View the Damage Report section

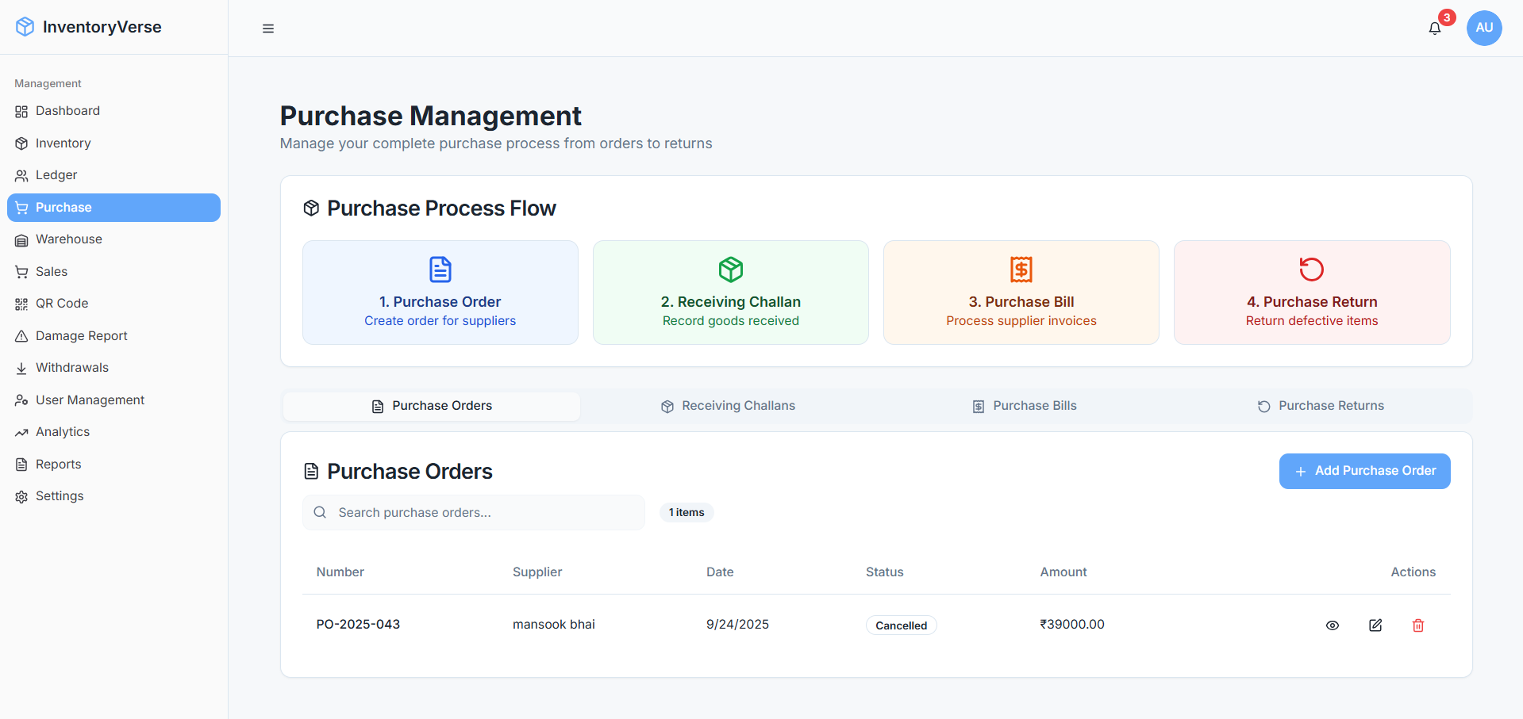(81, 335)
